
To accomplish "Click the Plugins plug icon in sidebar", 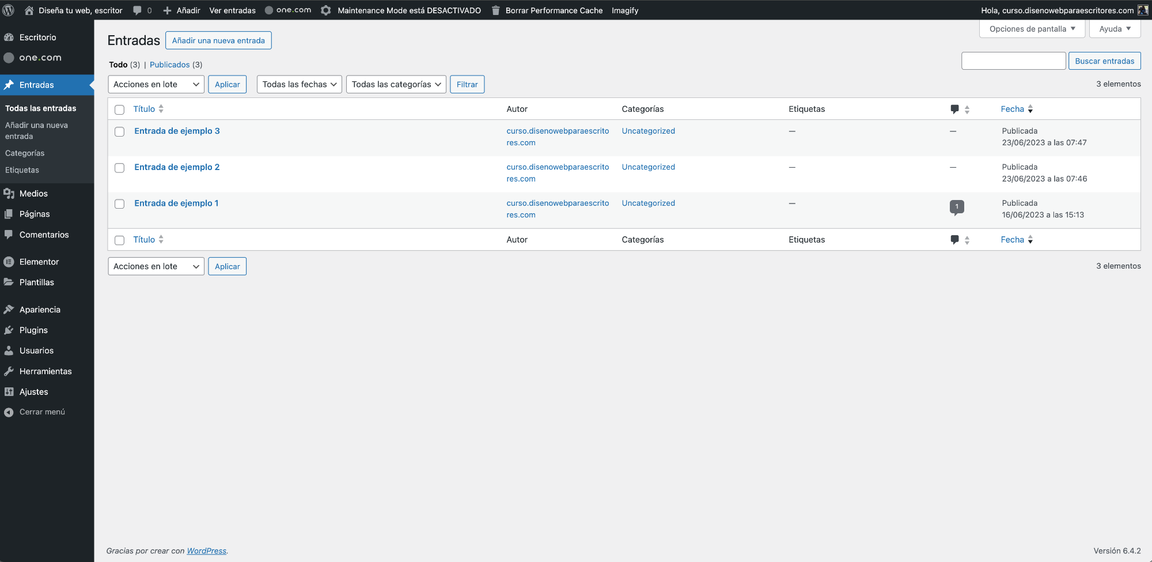I will tap(9, 330).
